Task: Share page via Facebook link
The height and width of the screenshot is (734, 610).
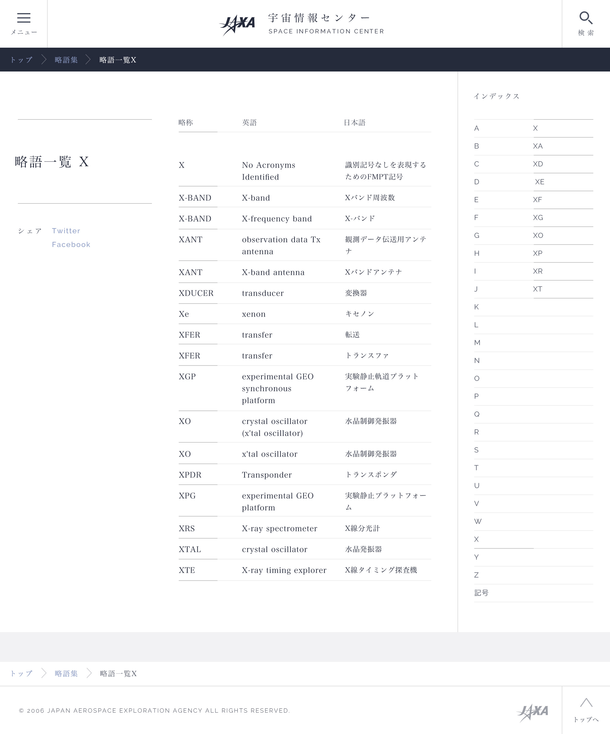Action: click(71, 244)
